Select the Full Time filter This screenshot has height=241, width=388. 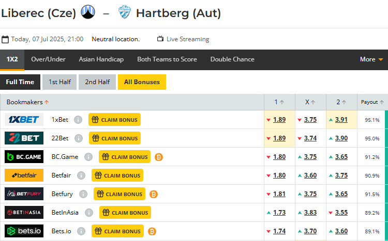pos(20,82)
